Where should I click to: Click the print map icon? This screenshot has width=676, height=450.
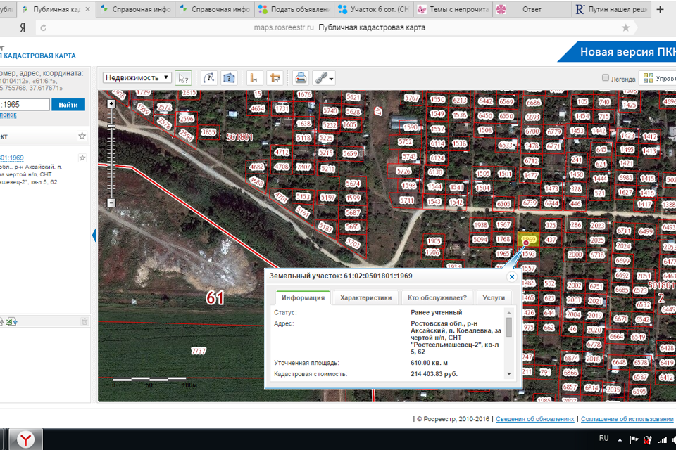301,78
